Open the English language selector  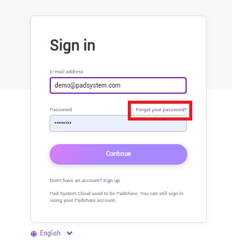point(51,234)
